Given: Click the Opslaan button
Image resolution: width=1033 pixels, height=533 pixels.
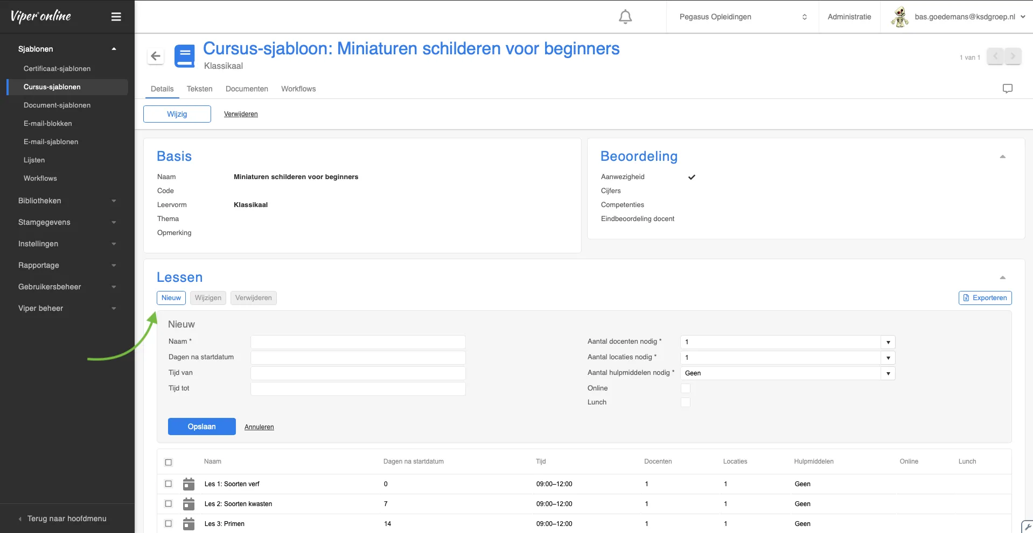Looking at the screenshot, I should pos(202,427).
